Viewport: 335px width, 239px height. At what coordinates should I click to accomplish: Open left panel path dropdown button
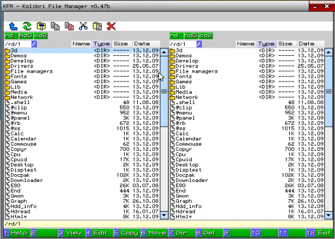coord(34,44)
